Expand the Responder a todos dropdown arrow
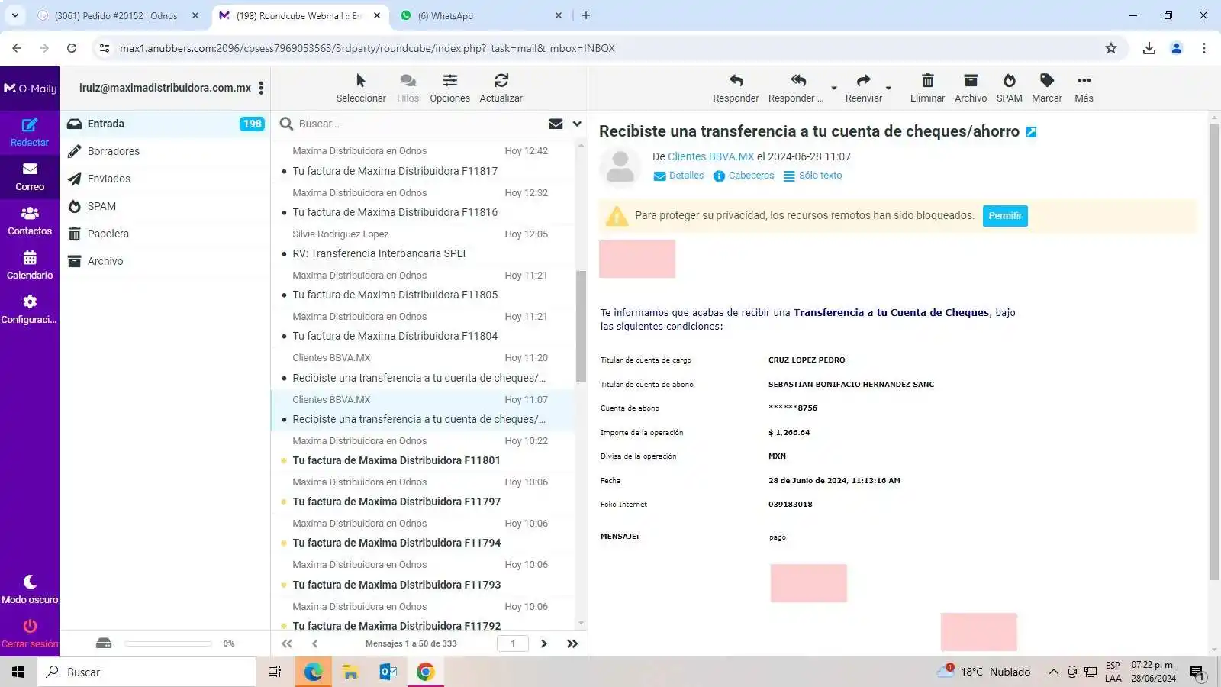 pos(834,88)
